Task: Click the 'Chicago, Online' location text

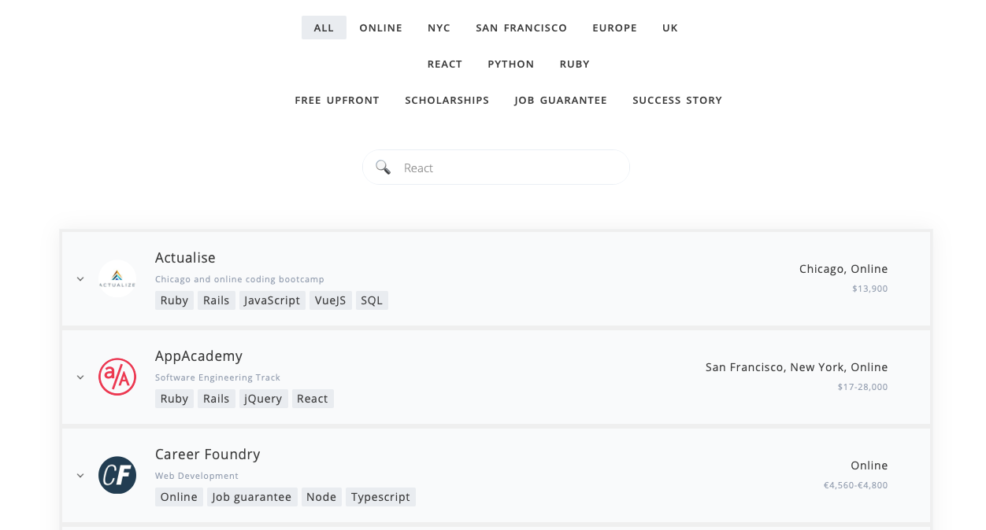Action: pos(843,269)
